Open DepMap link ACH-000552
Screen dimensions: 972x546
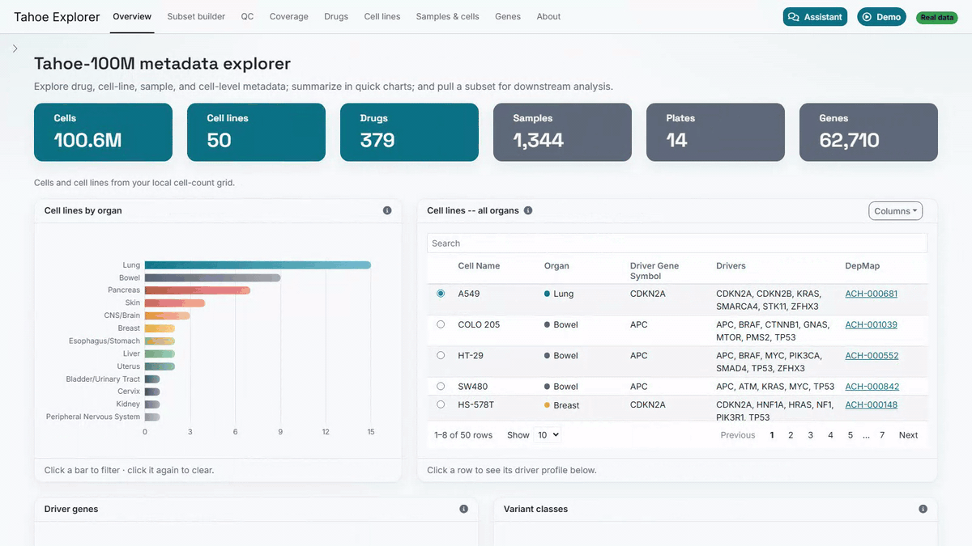[x=871, y=355]
